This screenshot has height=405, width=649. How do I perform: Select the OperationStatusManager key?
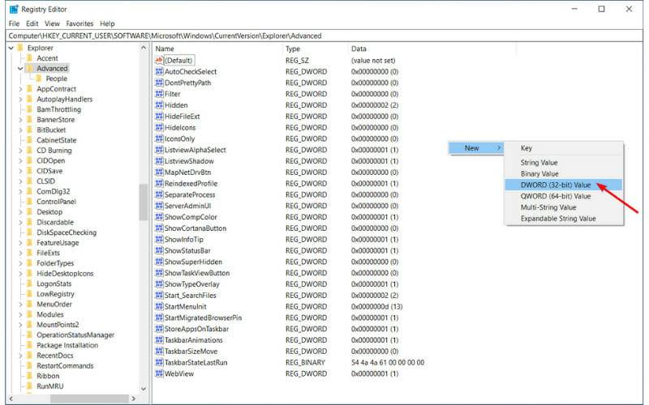coord(75,335)
